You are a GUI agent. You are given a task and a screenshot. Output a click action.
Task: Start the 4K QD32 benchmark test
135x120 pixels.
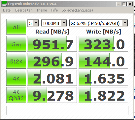coord(16,95)
